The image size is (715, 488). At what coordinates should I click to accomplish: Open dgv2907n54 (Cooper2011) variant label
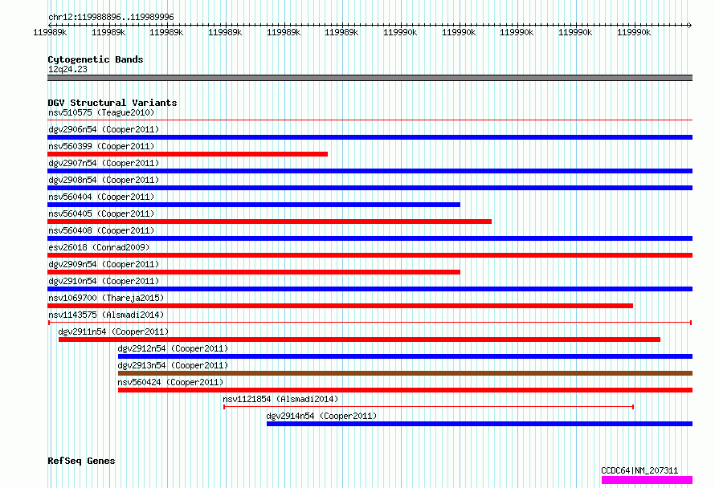pos(104,163)
